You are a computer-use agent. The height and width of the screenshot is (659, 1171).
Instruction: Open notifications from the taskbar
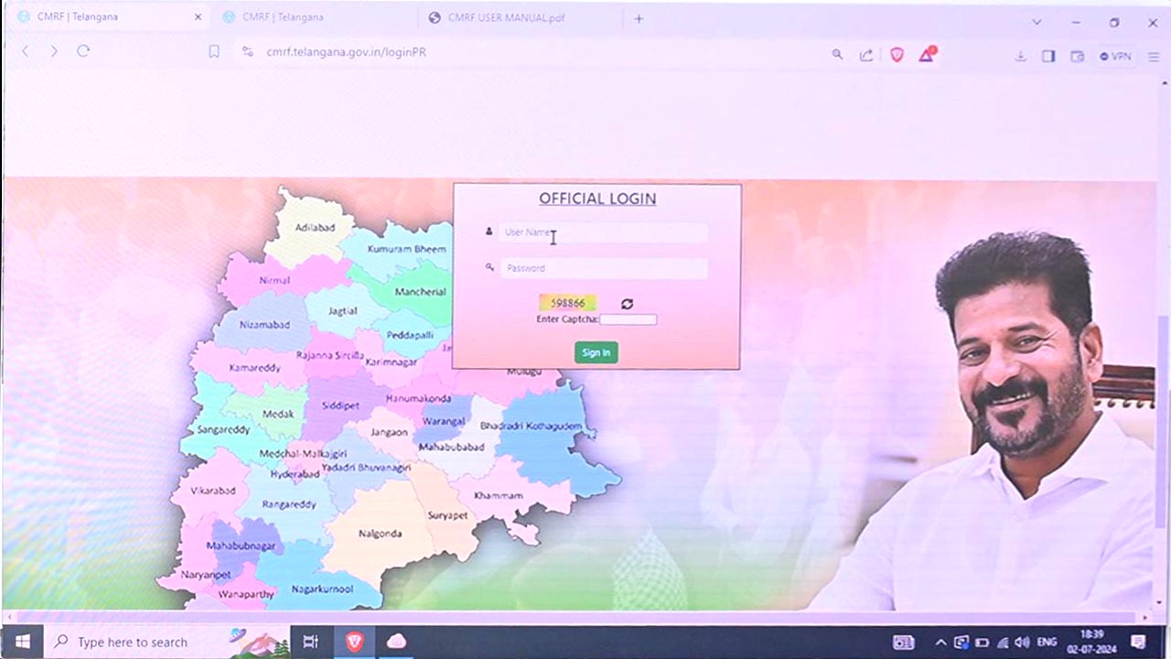[x=1139, y=642]
